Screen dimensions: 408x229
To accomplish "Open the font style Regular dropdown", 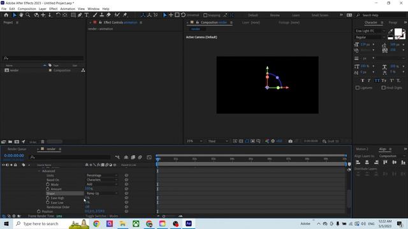I will [x=370, y=38].
